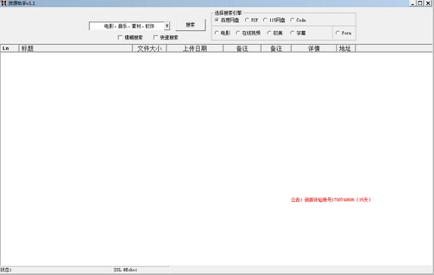Focus the keyword search input field
The height and width of the screenshot is (275, 434).
[x=127, y=26]
